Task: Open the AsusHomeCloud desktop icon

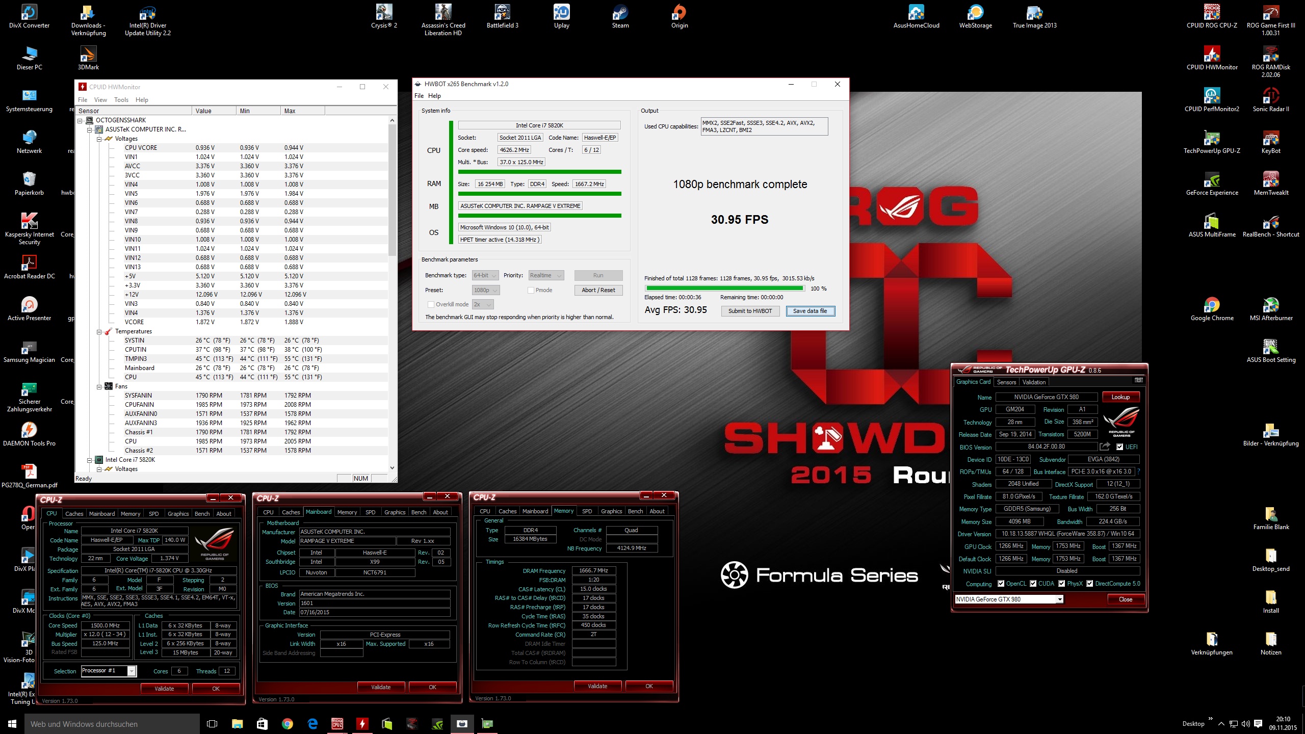Action: (x=916, y=16)
